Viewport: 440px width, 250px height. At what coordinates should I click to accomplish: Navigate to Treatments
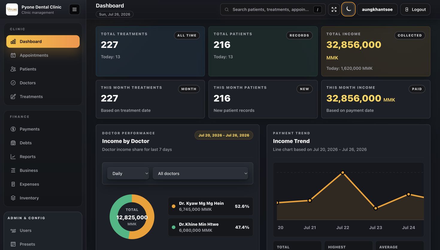point(43,97)
